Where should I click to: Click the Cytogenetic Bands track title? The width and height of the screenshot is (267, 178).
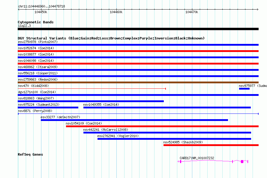(36, 22)
